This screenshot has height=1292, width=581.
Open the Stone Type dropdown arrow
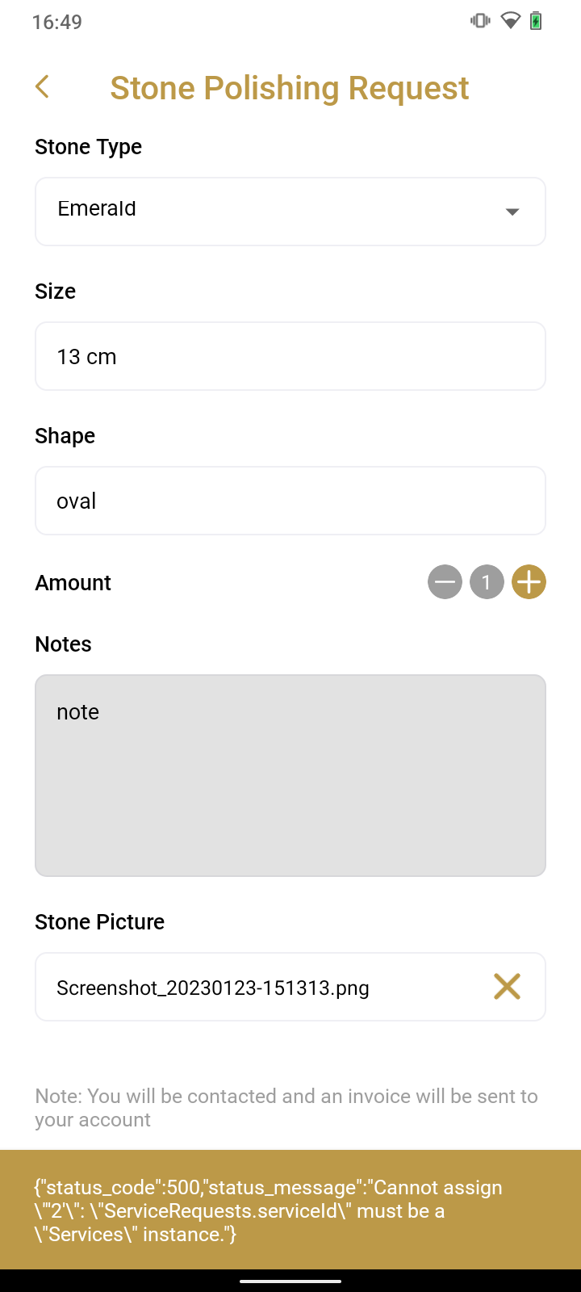click(x=512, y=212)
